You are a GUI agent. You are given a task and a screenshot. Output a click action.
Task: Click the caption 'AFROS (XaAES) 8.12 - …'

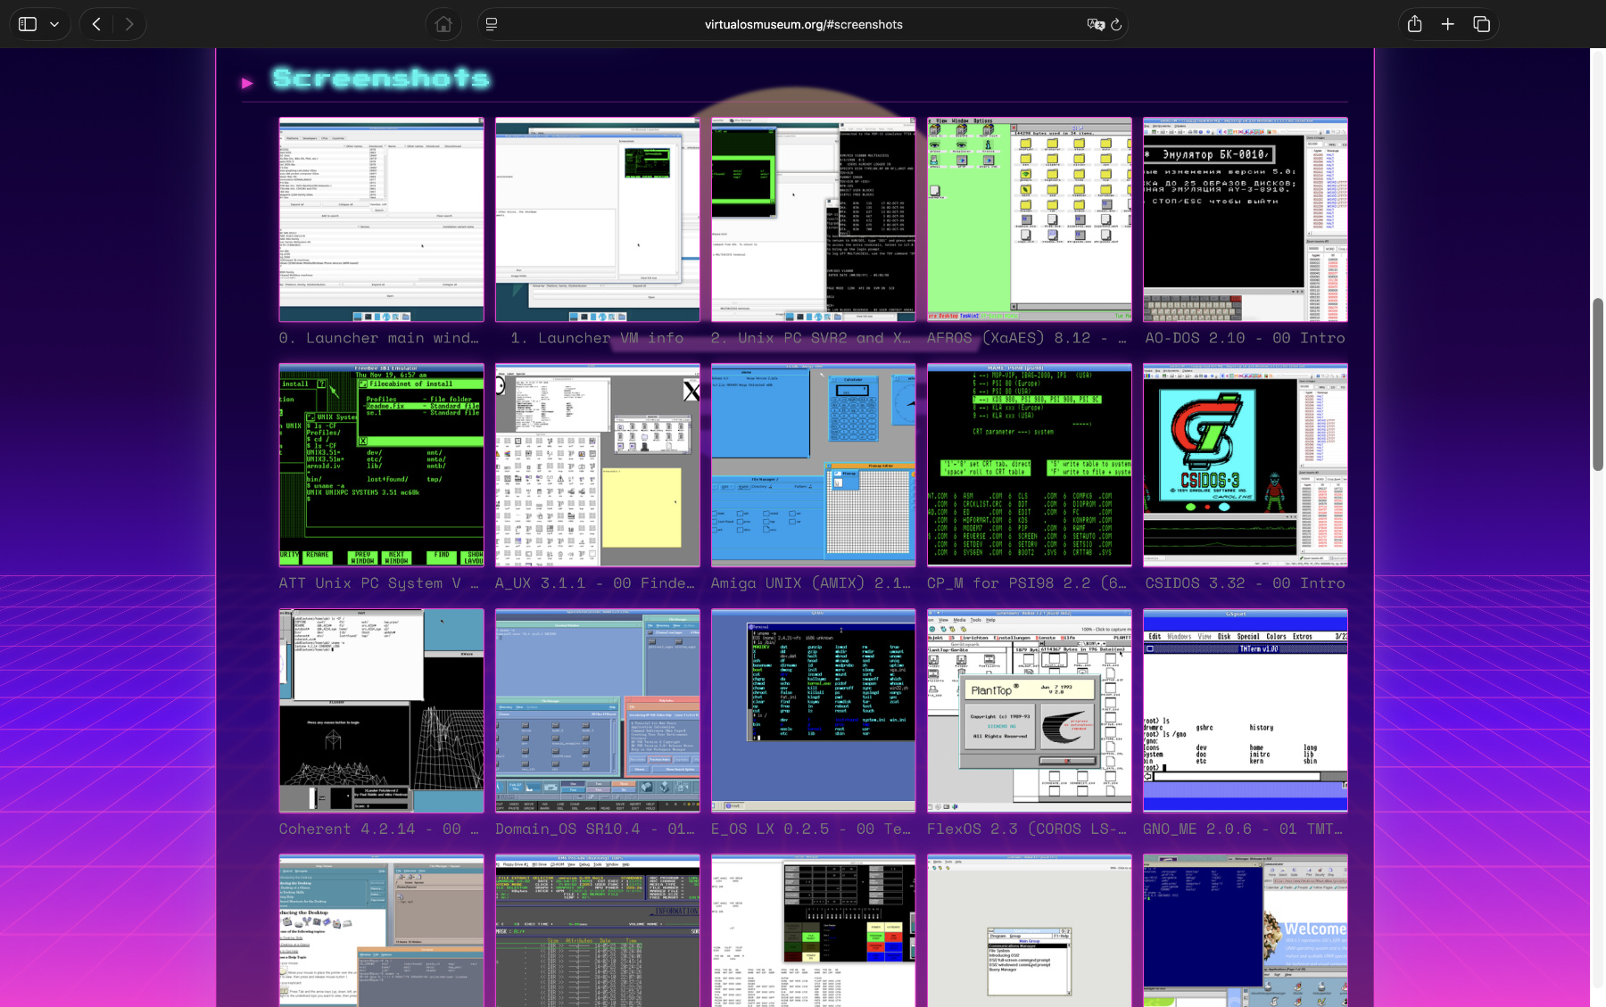(x=1027, y=338)
